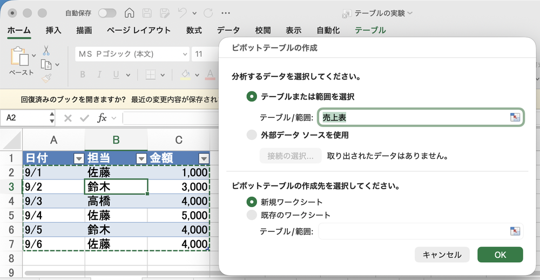Click the Save As pencil-disk icon
This screenshot has height=280, width=540.
click(165, 13)
